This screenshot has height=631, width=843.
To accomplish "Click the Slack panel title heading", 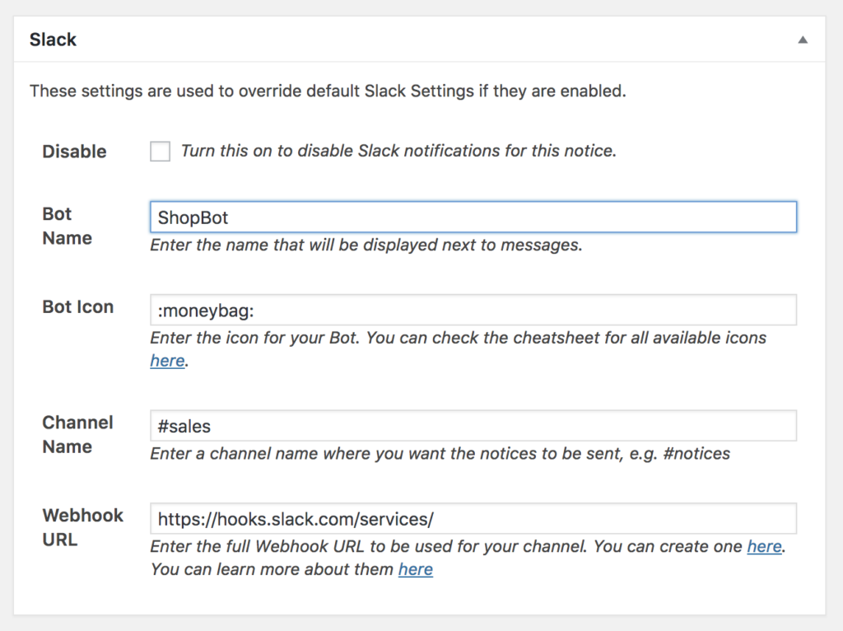I will (x=54, y=40).
